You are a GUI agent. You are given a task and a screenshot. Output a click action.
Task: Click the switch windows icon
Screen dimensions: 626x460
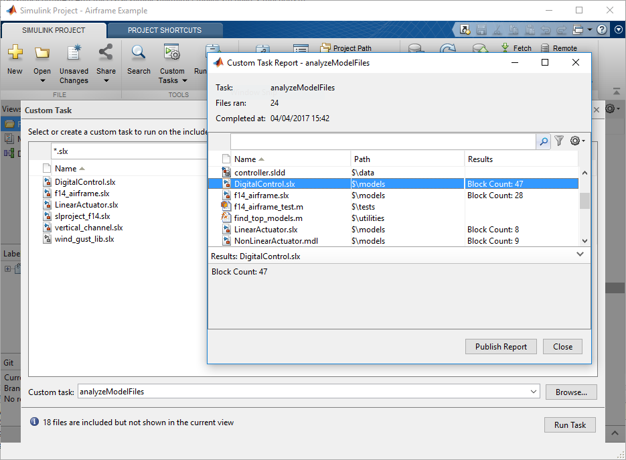tap(578, 29)
